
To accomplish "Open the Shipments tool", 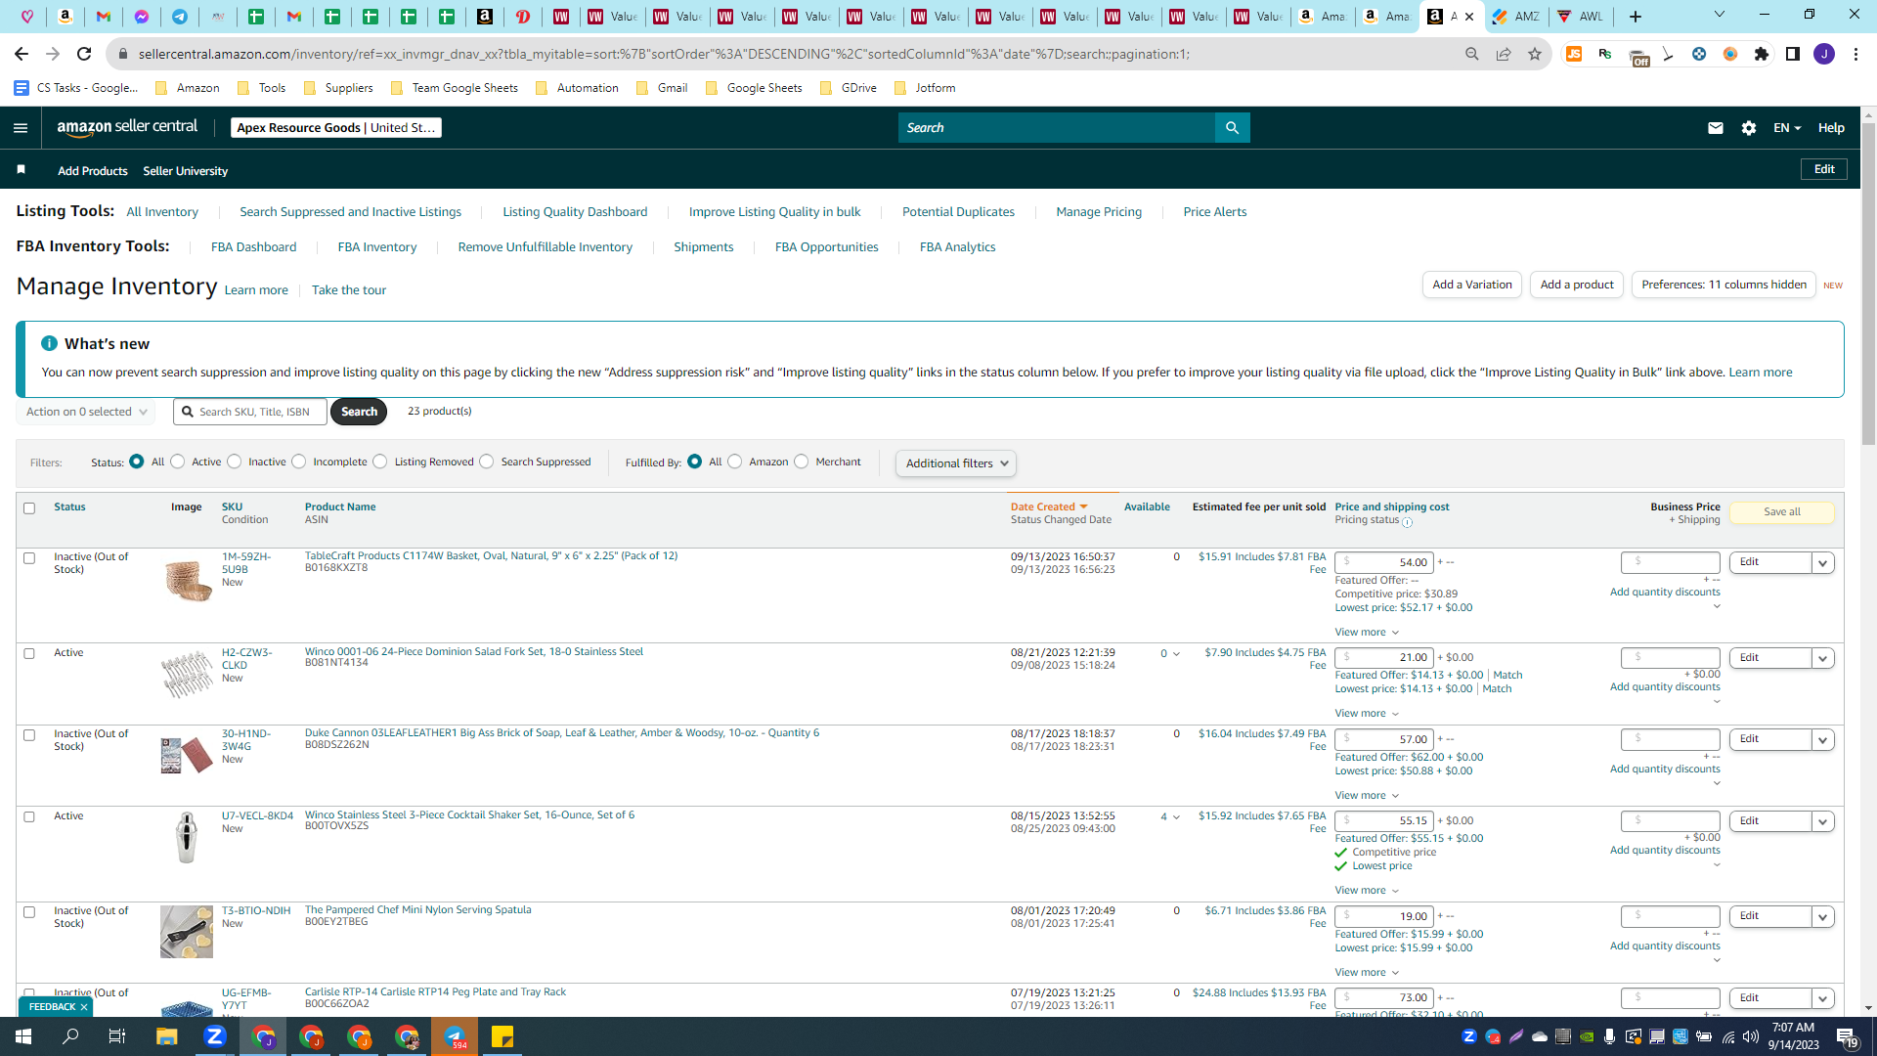I will [704, 247].
